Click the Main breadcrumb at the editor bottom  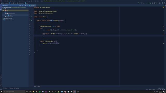pos(35,86)
